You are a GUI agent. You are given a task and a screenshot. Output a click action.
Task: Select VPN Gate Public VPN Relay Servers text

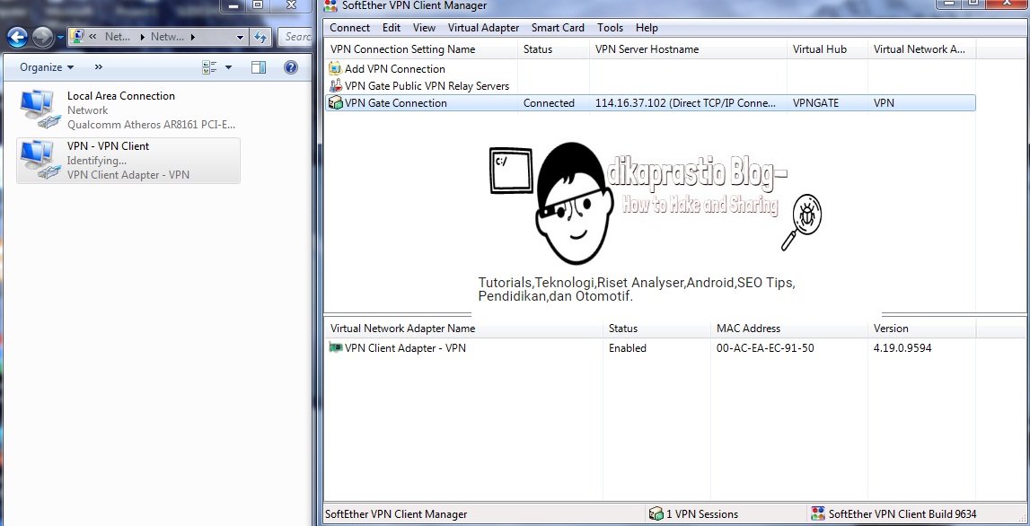[x=427, y=86]
